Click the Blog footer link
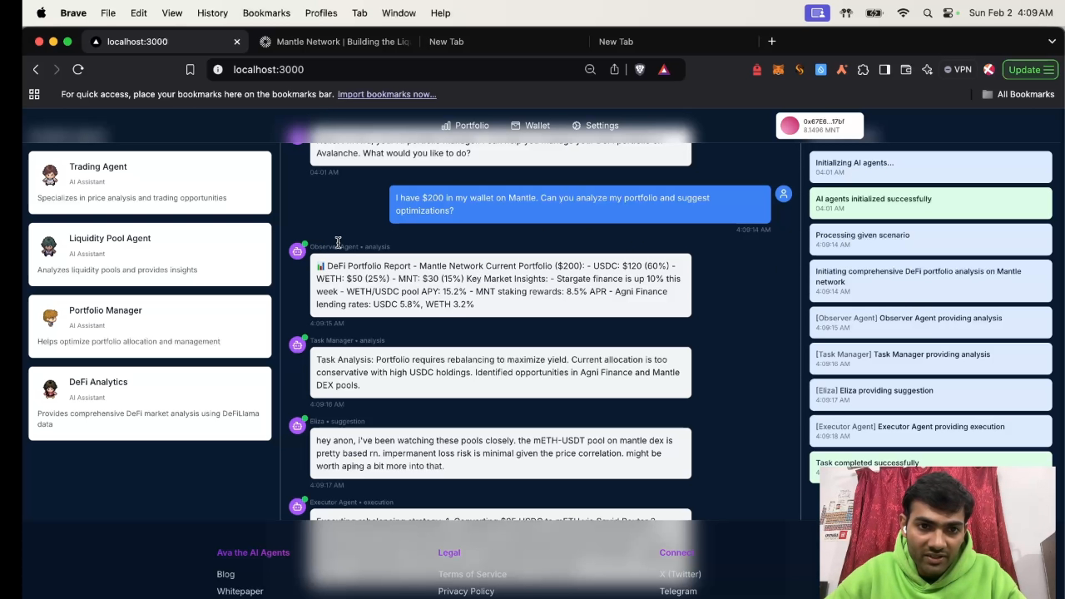The width and height of the screenshot is (1065, 599). (x=225, y=574)
